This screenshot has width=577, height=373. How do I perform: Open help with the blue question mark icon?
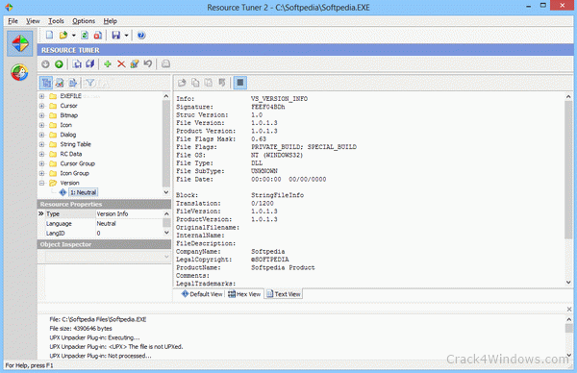pos(141,35)
